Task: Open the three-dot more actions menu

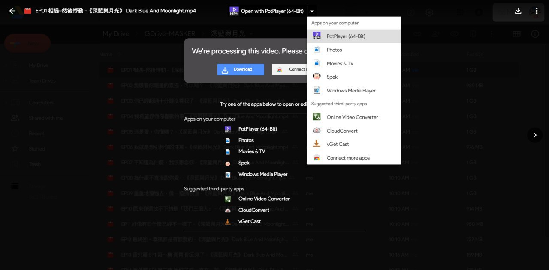Action: coord(537,11)
